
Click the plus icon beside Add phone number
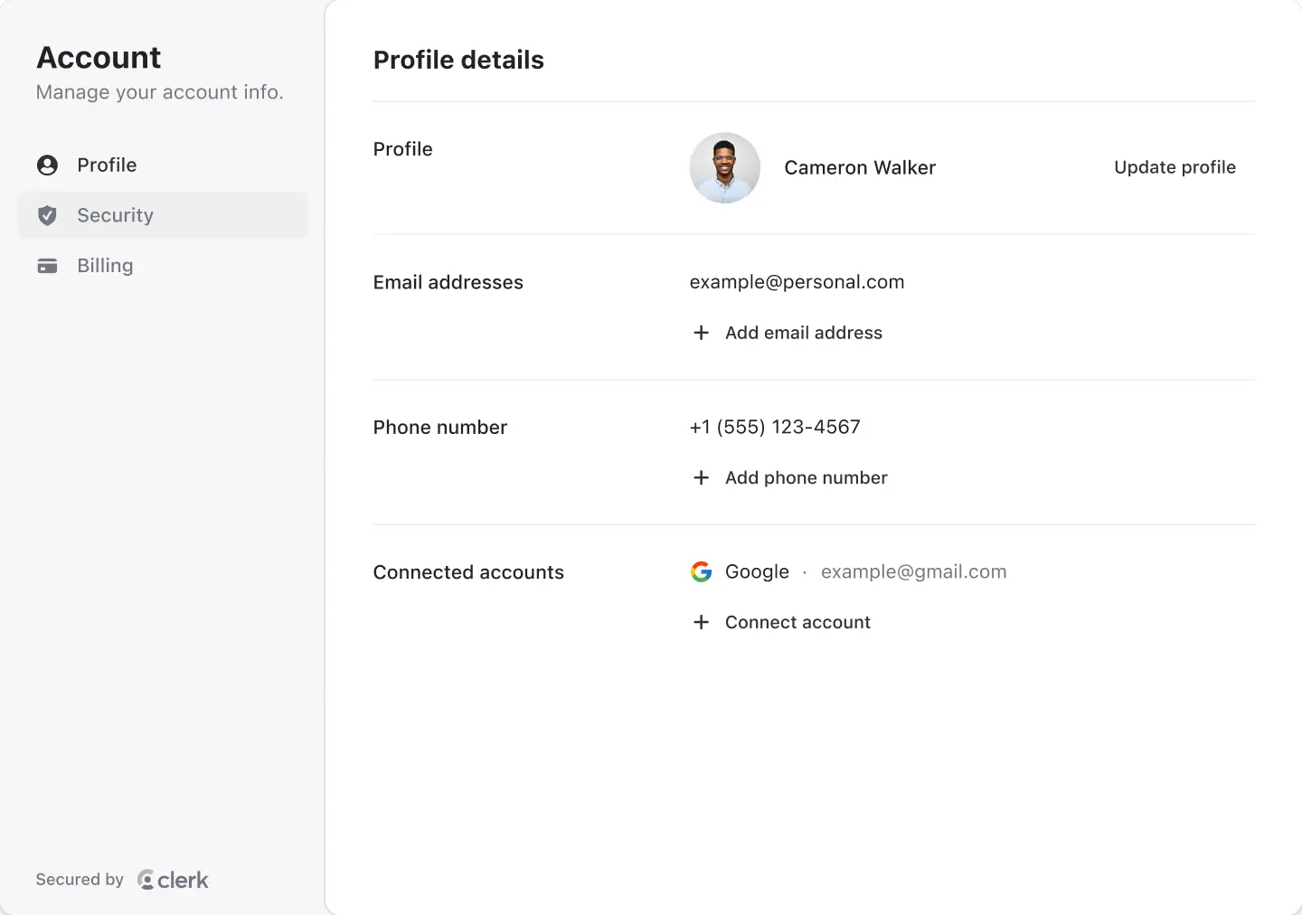701,477
